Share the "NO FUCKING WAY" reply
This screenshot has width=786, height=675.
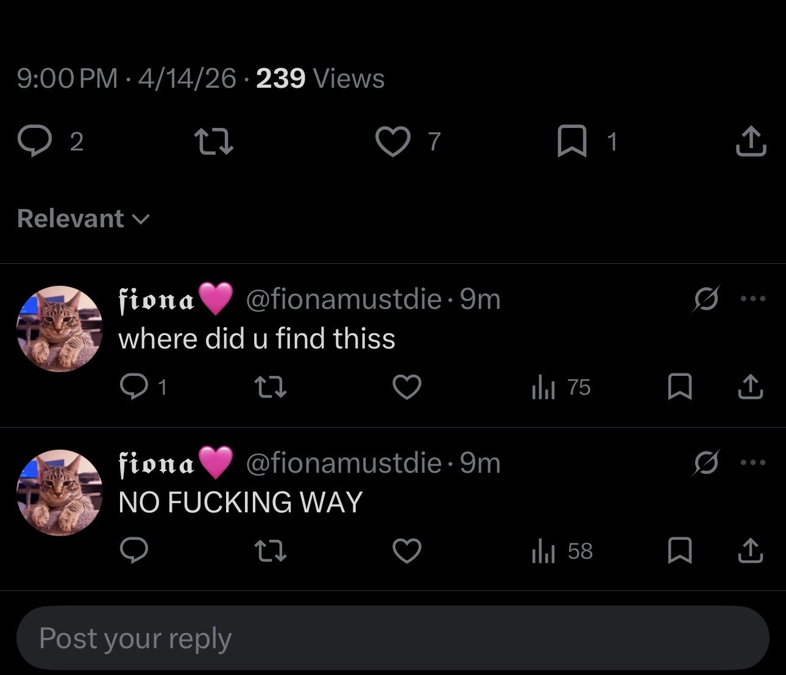pos(751,551)
